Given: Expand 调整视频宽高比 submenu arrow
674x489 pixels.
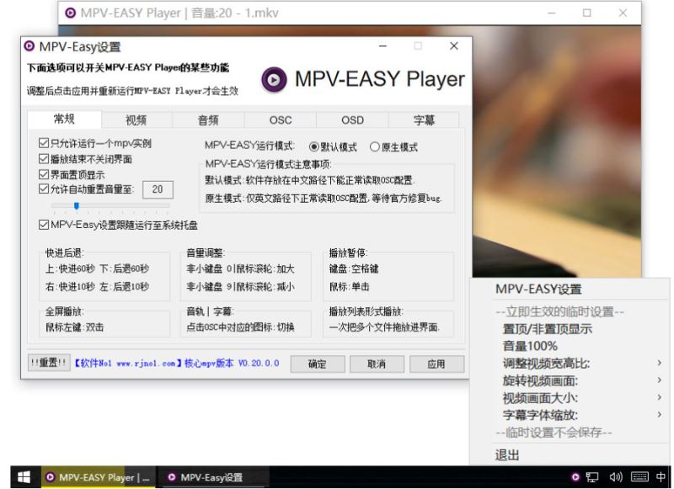Looking at the screenshot, I should coord(660,364).
